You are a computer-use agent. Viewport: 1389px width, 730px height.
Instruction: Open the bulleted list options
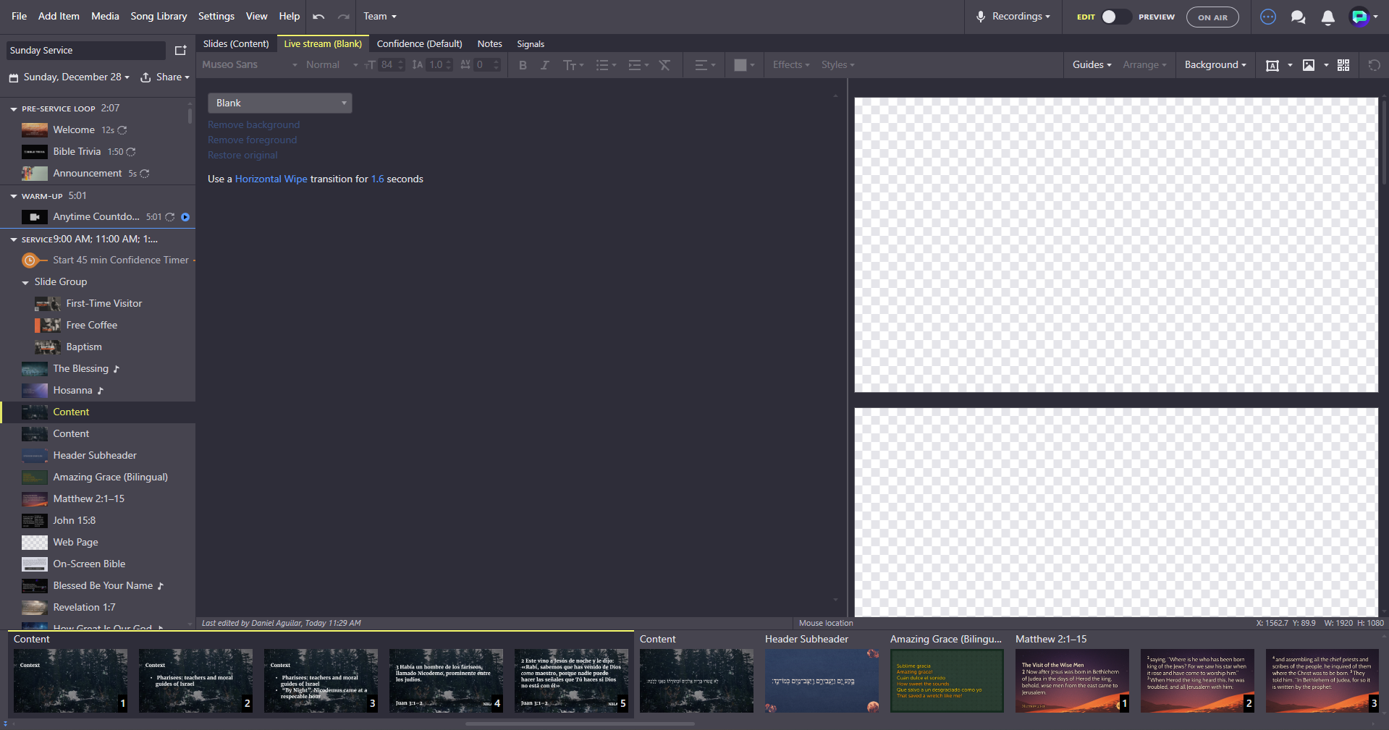606,65
